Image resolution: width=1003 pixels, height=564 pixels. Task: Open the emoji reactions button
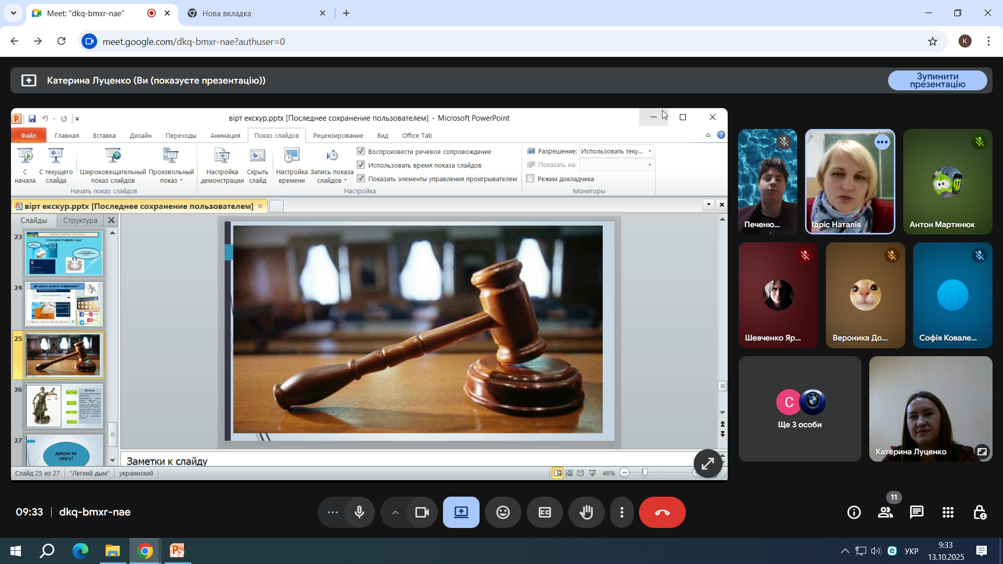point(503,512)
